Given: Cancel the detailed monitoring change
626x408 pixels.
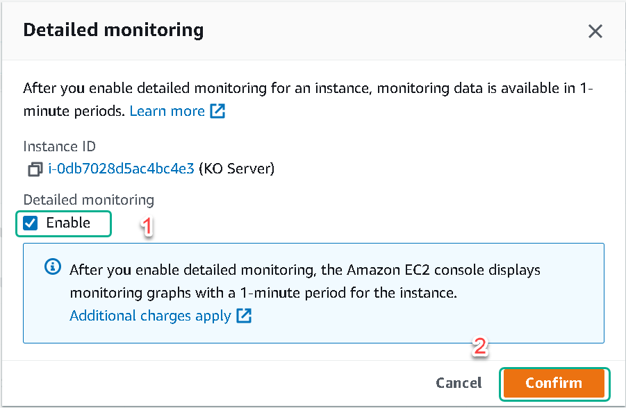Looking at the screenshot, I should coord(459,383).
